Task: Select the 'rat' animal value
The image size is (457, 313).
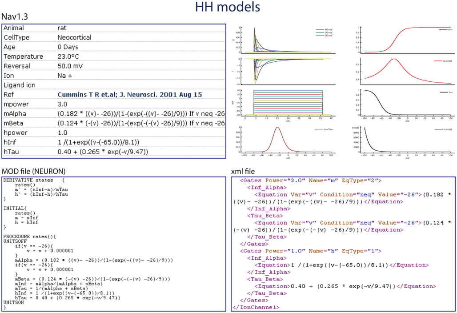Action: [62, 28]
